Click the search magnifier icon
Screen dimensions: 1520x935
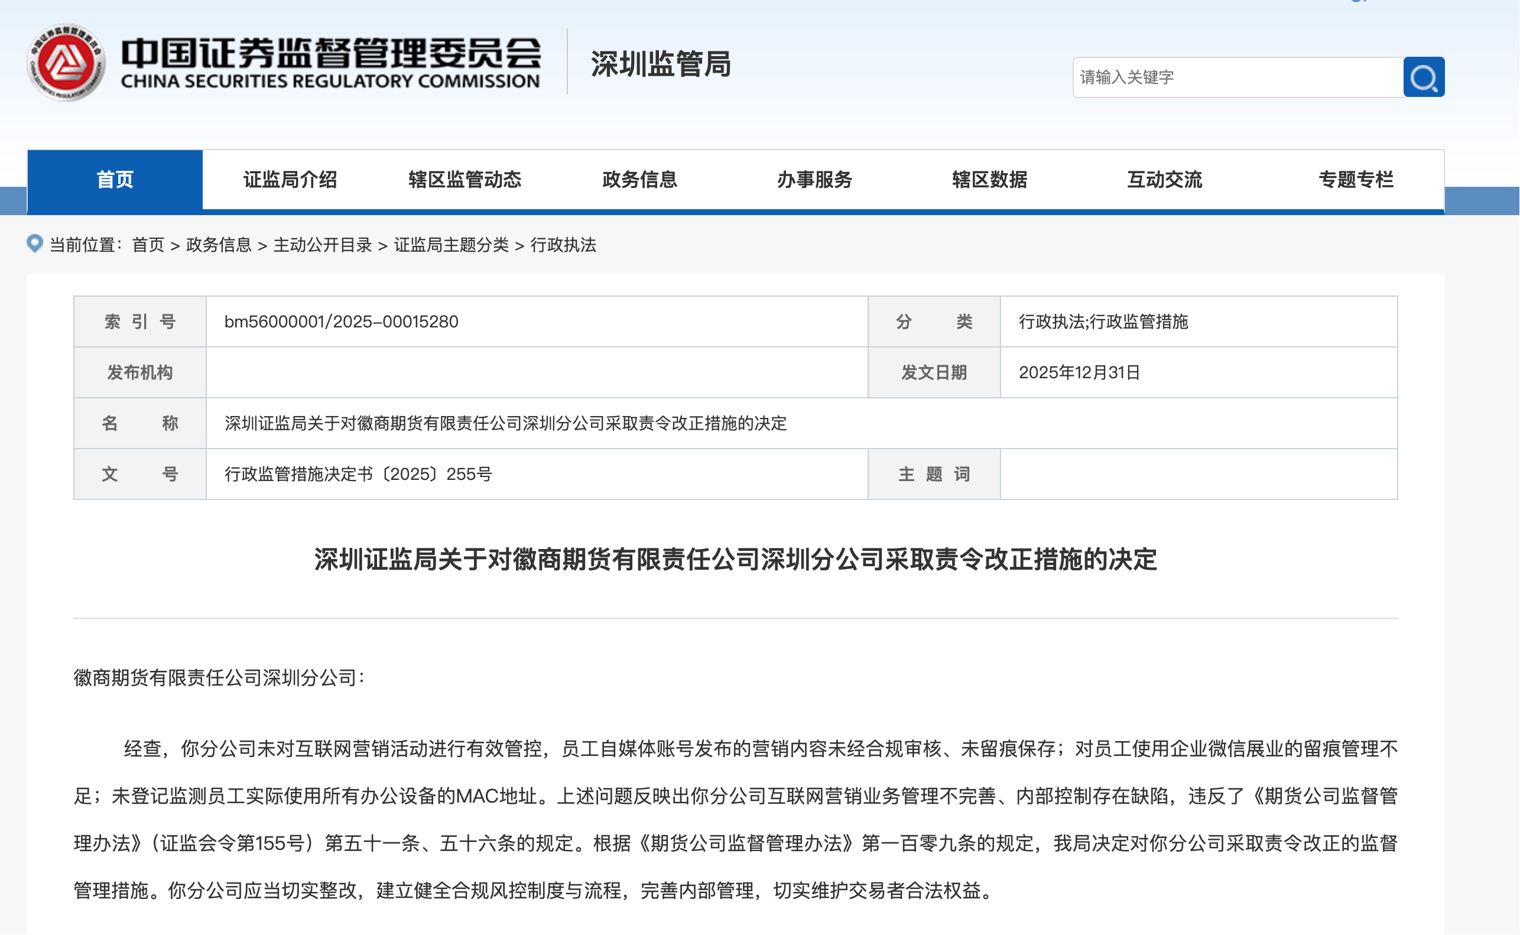(1424, 77)
